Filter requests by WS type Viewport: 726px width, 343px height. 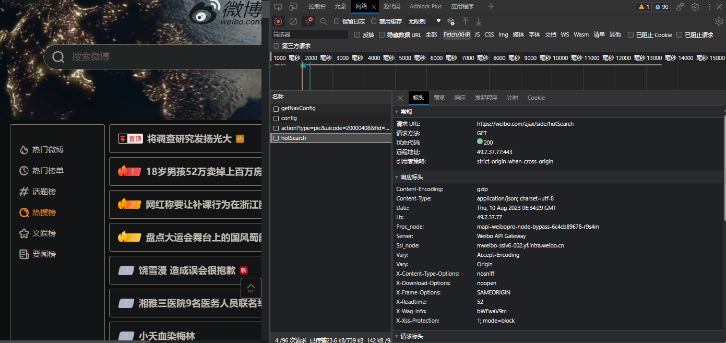[x=565, y=35]
